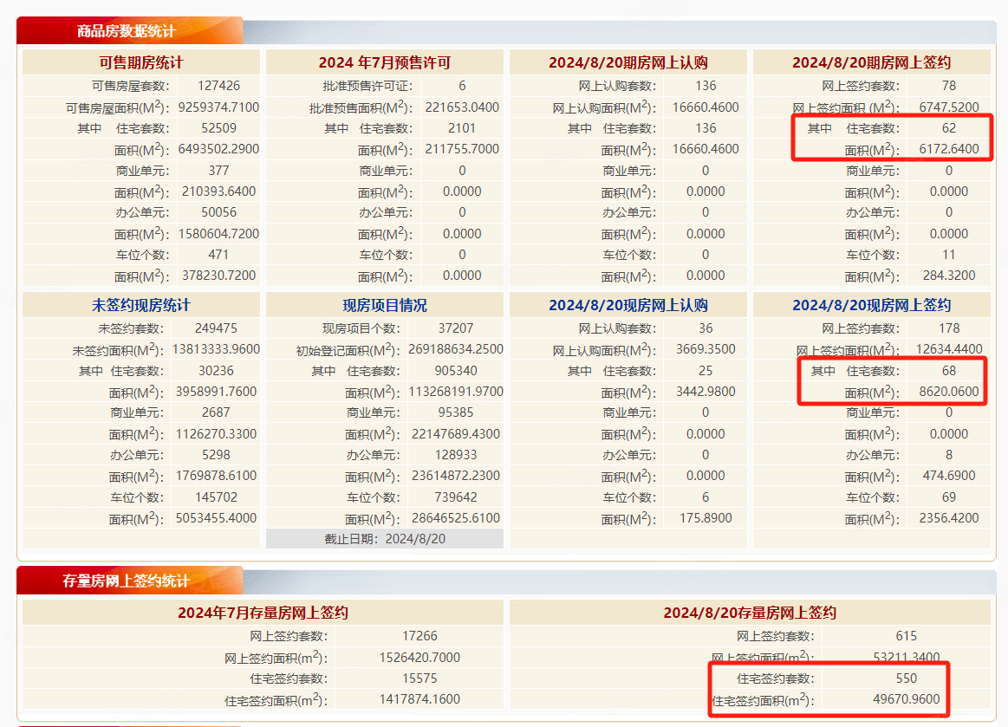Open the 2024/8/20期房网上认购 heading link
The width and height of the screenshot is (1008, 727).
pyautogui.click(x=628, y=62)
